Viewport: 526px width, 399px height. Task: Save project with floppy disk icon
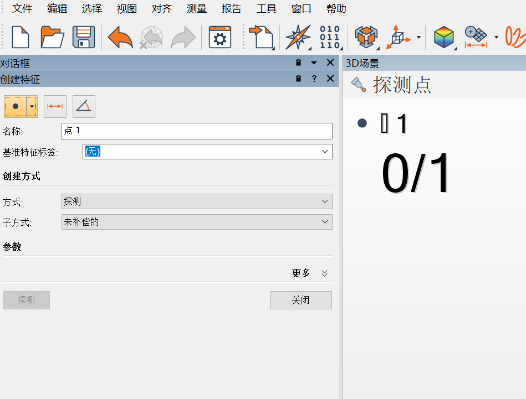click(x=84, y=37)
